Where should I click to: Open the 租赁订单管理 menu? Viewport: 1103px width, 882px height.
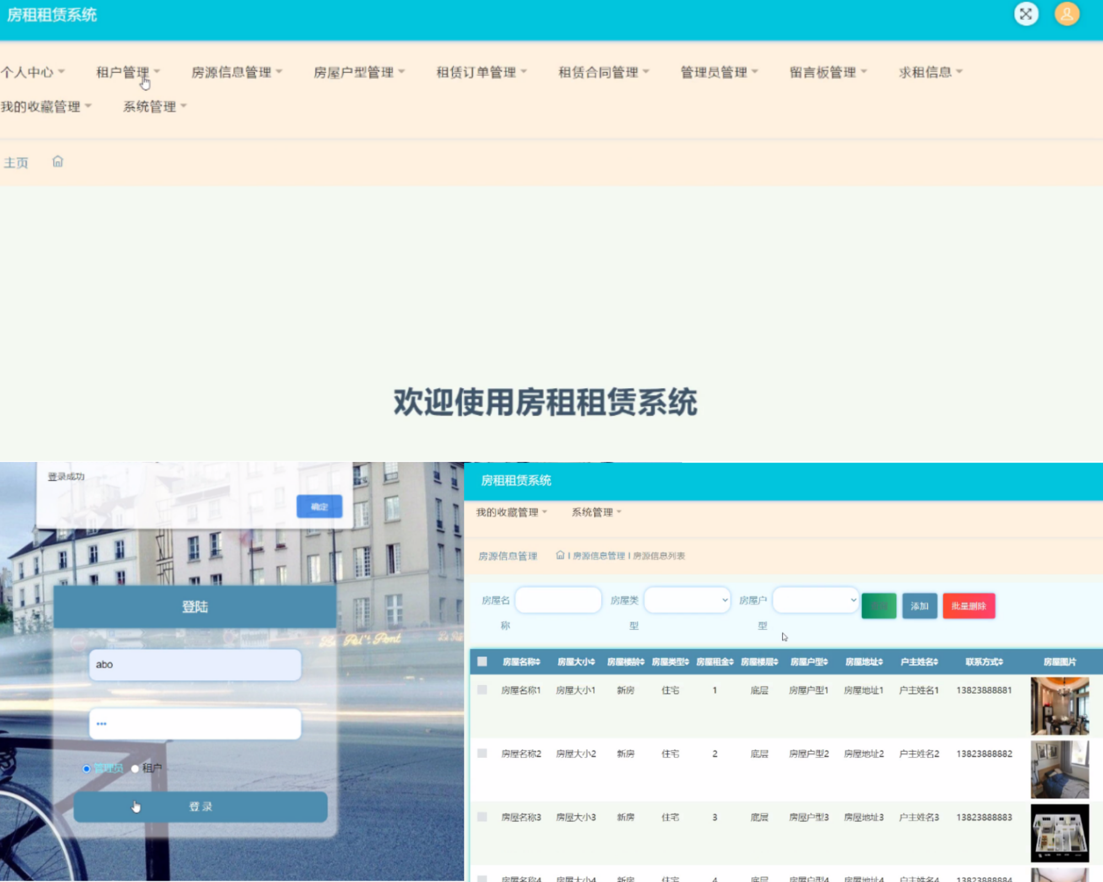(x=481, y=72)
